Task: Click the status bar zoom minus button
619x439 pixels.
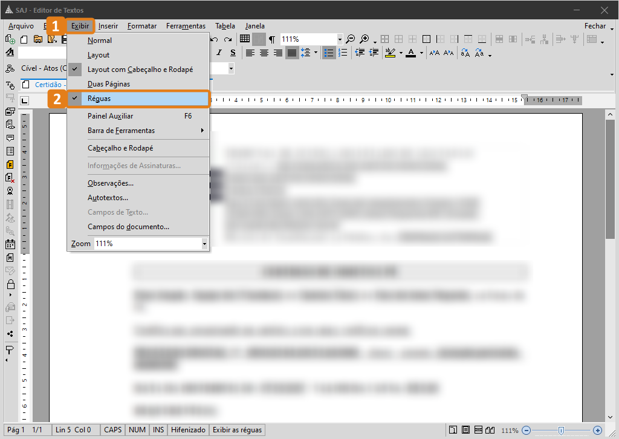Action: pyautogui.click(x=527, y=431)
